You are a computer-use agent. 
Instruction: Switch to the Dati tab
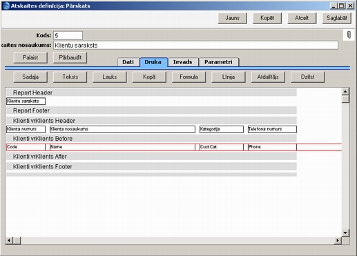point(128,62)
